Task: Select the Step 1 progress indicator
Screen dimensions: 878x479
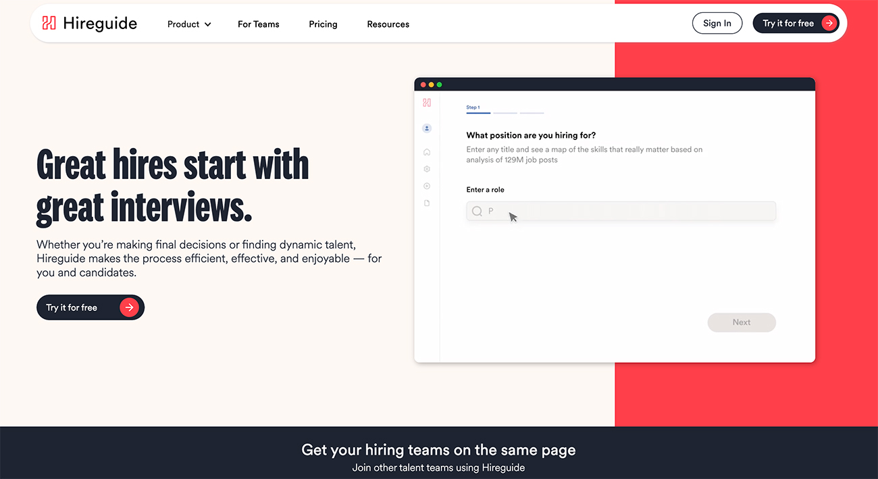Action: 477,109
